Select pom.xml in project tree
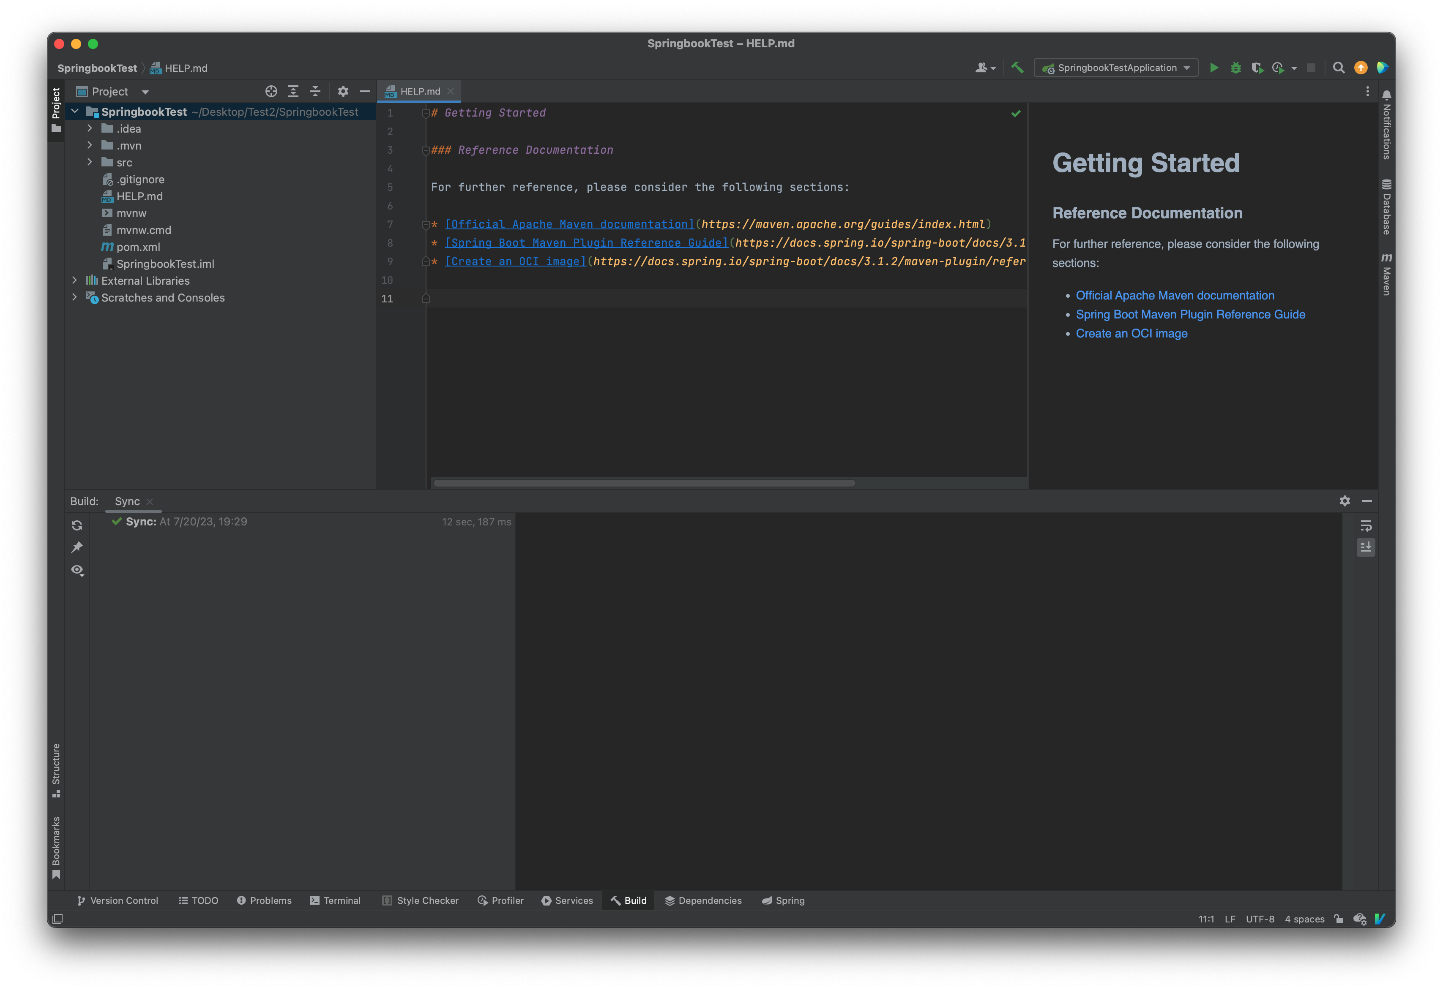The image size is (1443, 990). 138,247
